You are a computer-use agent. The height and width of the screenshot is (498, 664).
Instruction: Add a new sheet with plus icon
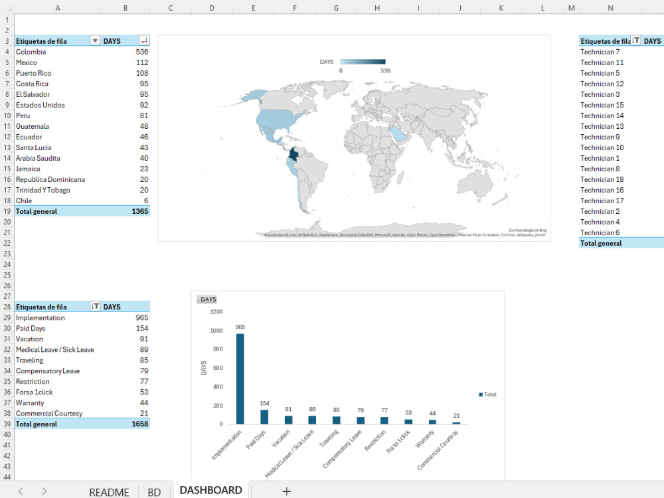click(x=287, y=491)
